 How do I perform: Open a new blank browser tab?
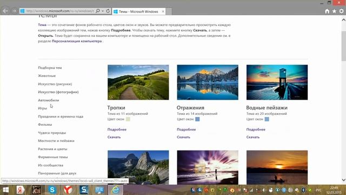coord(169,11)
